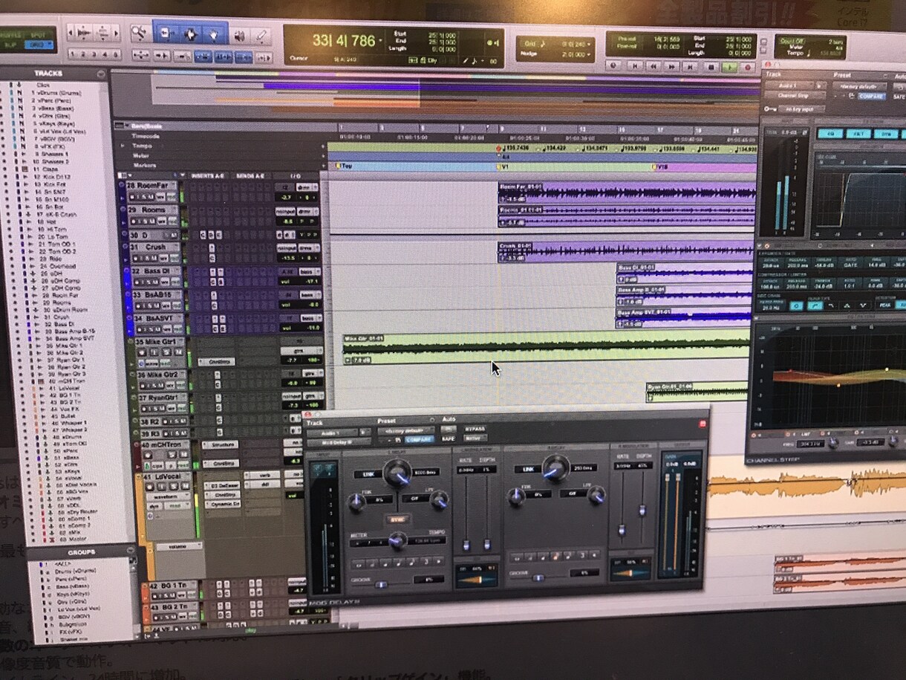
Task: Click COMPARE in Mod Delay plugin
Action: point(420,438)
